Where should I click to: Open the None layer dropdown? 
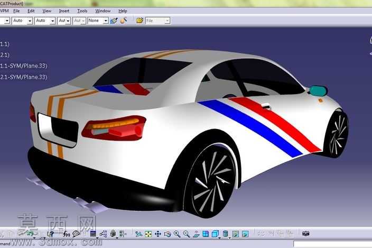pyautogui.click(x=106, y=21)
